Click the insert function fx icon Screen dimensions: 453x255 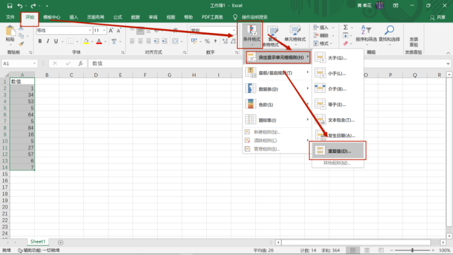click(x=81, y=63)
